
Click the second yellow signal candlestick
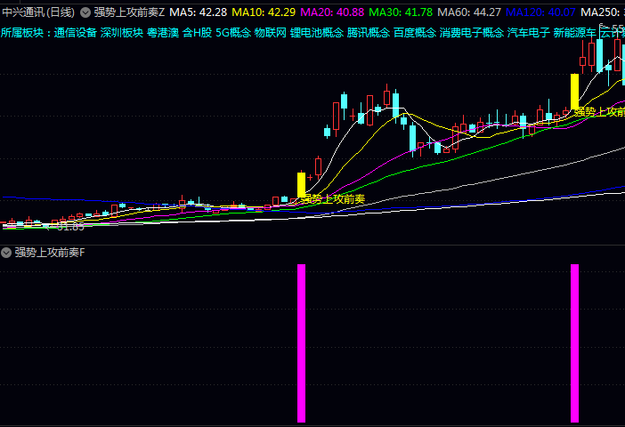574,92
